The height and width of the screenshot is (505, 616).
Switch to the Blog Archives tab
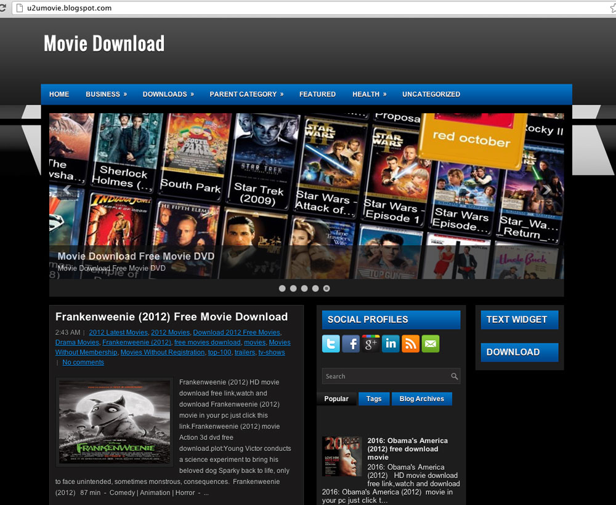pyautogui.click(x=421, y=399)
